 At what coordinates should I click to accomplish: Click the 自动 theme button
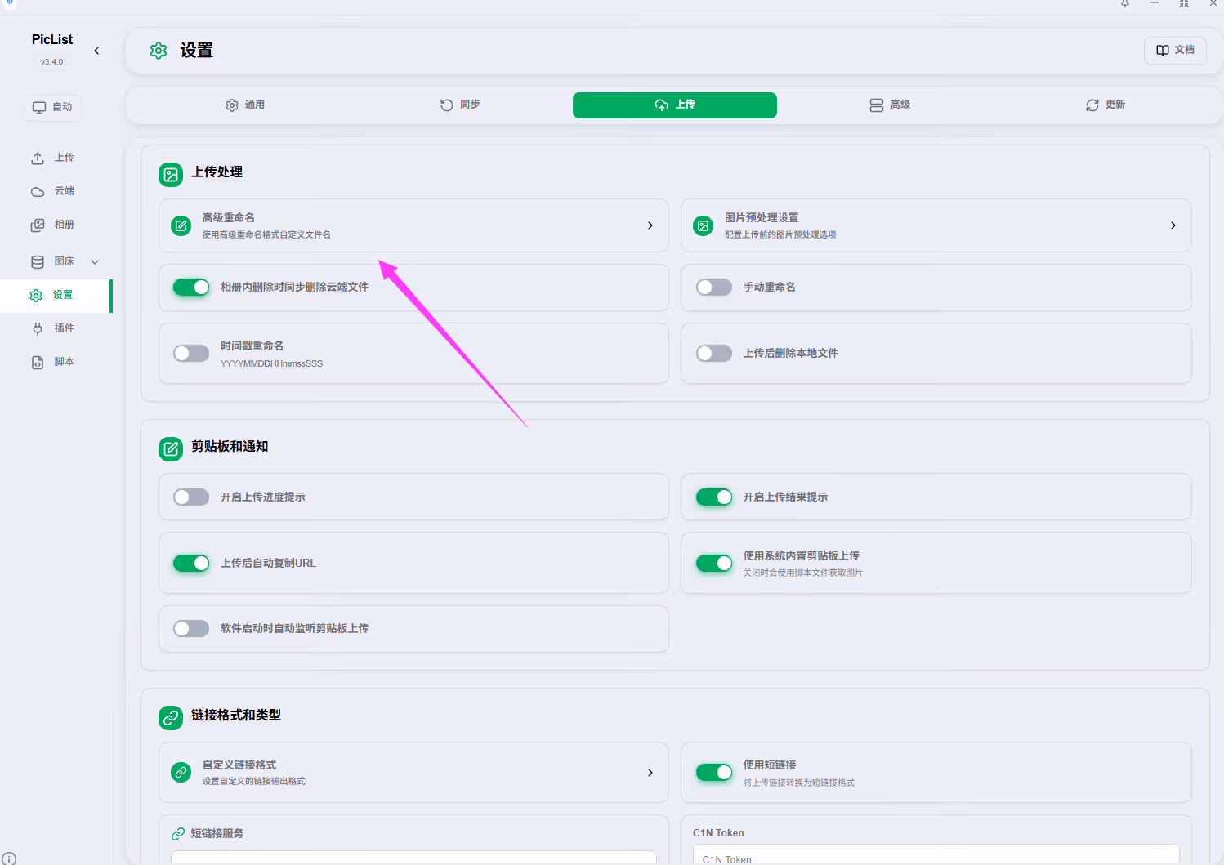coord(52,107)
